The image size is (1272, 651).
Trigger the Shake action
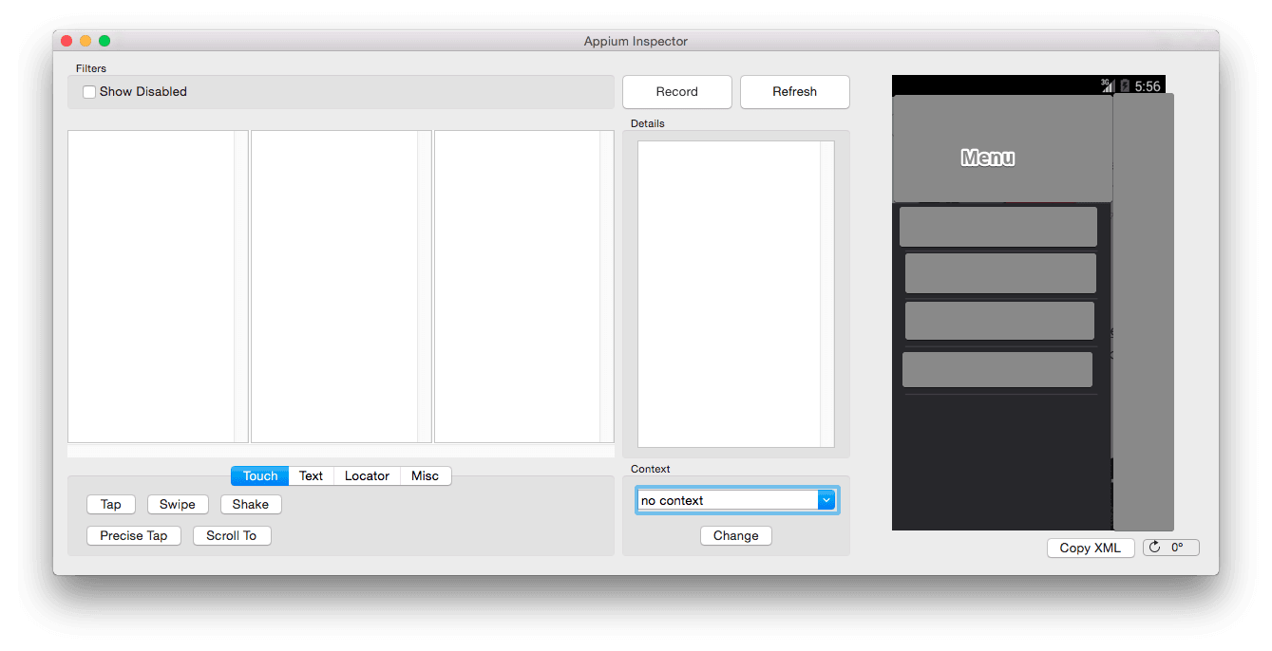coord(250,504)
